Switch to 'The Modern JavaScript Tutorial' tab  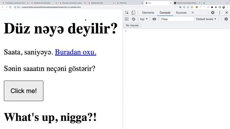pos(15,3)
